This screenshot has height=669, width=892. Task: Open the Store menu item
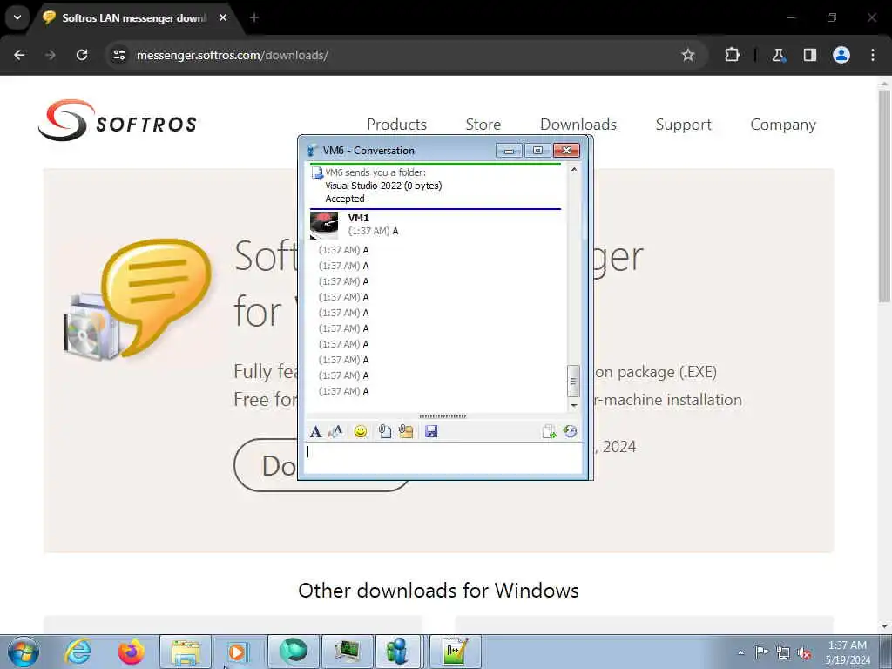483,124
